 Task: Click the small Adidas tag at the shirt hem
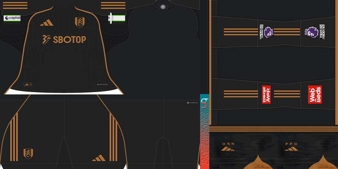[x=28, y=84]
